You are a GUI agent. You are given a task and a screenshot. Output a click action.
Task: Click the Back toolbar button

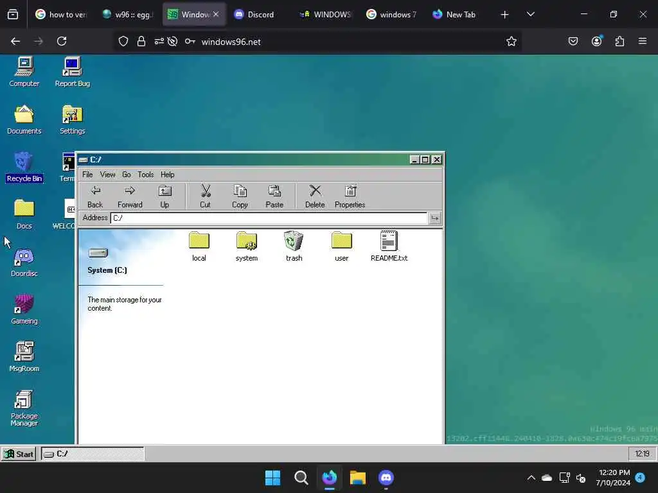(x=95, y=196)
